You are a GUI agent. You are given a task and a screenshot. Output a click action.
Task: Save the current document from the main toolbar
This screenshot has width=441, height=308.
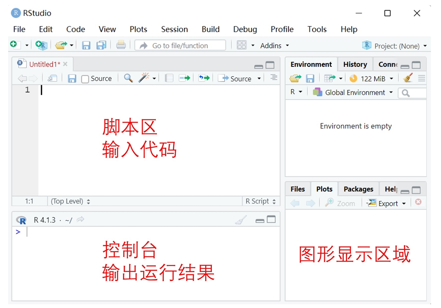pyautogui.click(x=86, y=45)
